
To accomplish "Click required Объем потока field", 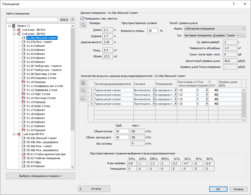I will pos(122,131).
